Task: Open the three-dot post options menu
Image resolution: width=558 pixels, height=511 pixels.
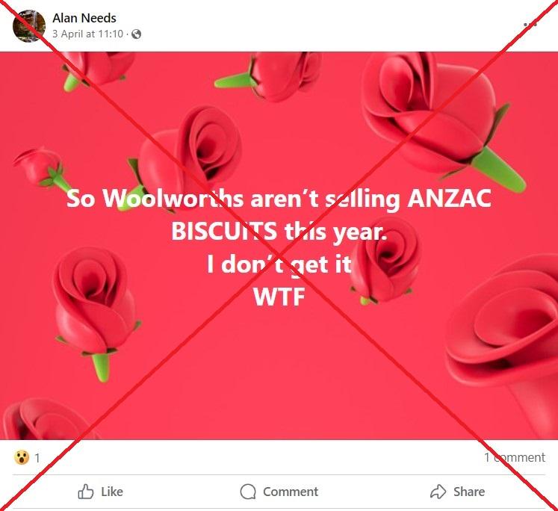Action: click(530, 25)
